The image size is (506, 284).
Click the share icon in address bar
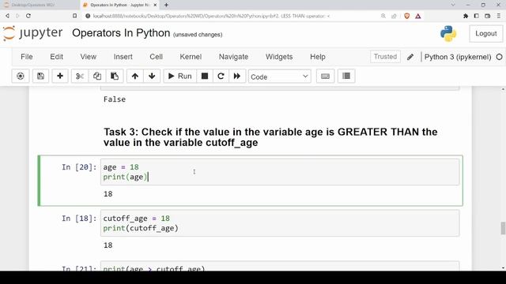pyautogui.click(x=394, y=16)
